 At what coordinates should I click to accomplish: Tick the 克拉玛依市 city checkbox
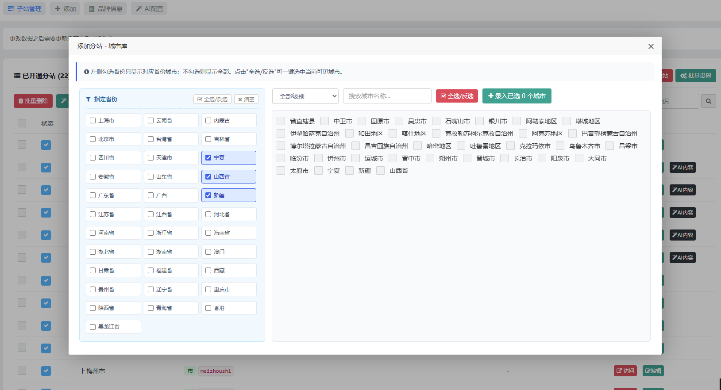[510, 146]
